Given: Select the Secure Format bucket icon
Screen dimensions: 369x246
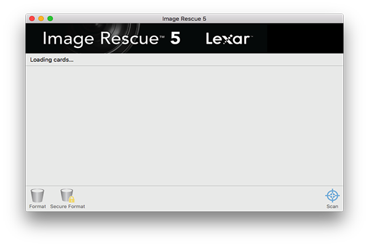Looking at the screenshot, I should 66,195.
